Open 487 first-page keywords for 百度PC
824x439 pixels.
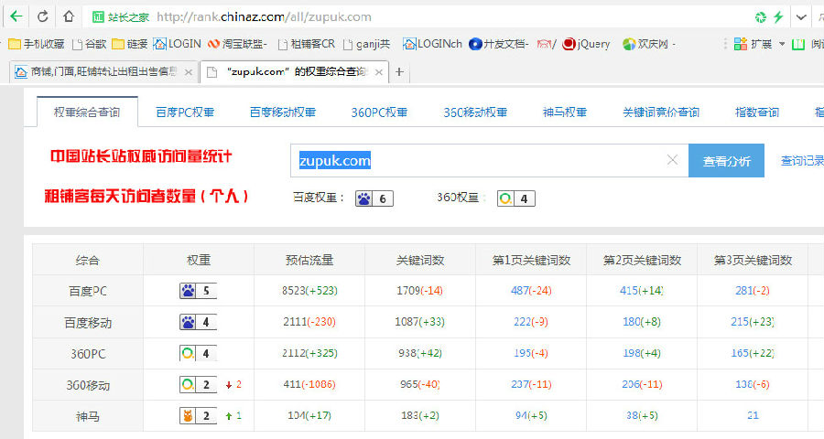[x=519, y=291]
